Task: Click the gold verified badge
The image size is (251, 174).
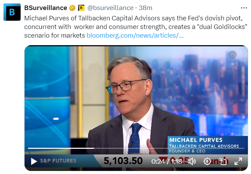Action: 72,8
